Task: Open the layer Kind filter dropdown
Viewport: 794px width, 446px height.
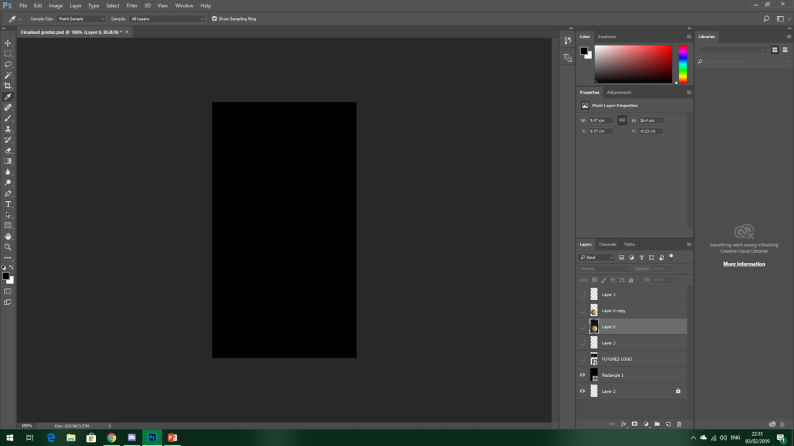Action: 597,258
